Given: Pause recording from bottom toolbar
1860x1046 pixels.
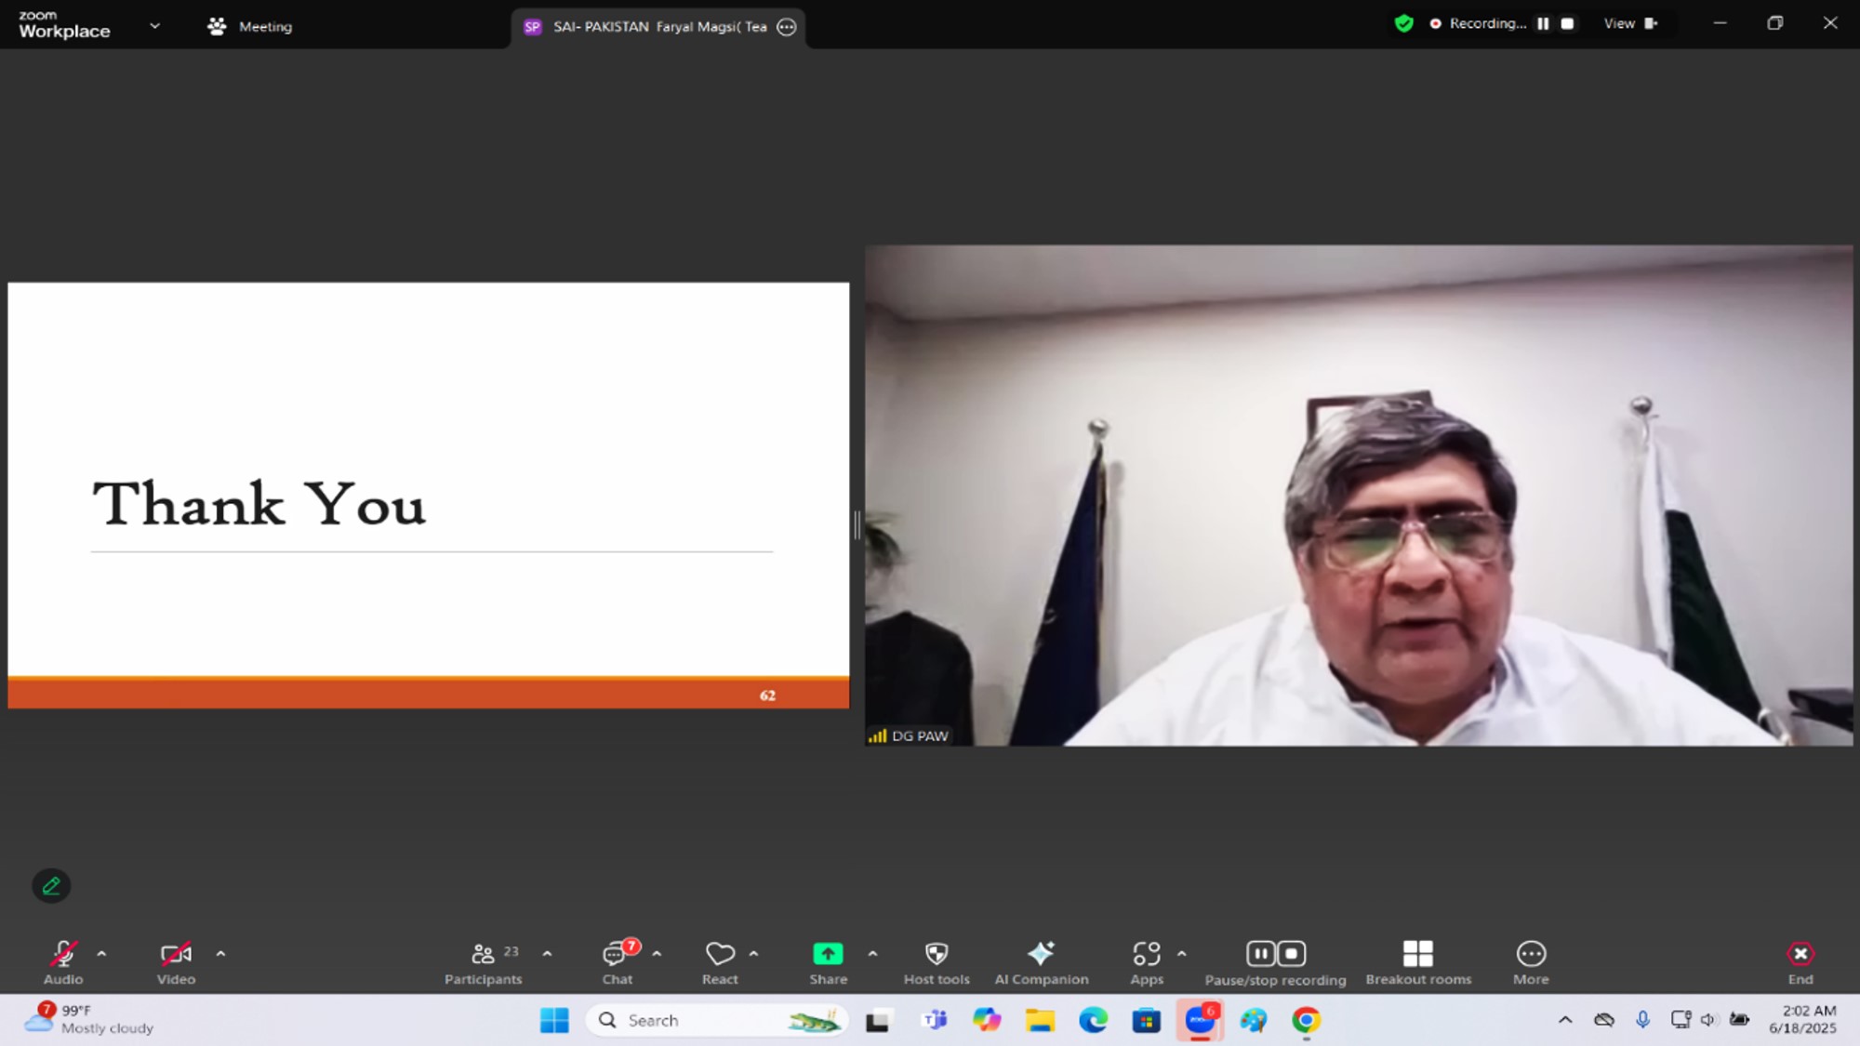Looking at the screenshot, I should tap(1261, 954).
